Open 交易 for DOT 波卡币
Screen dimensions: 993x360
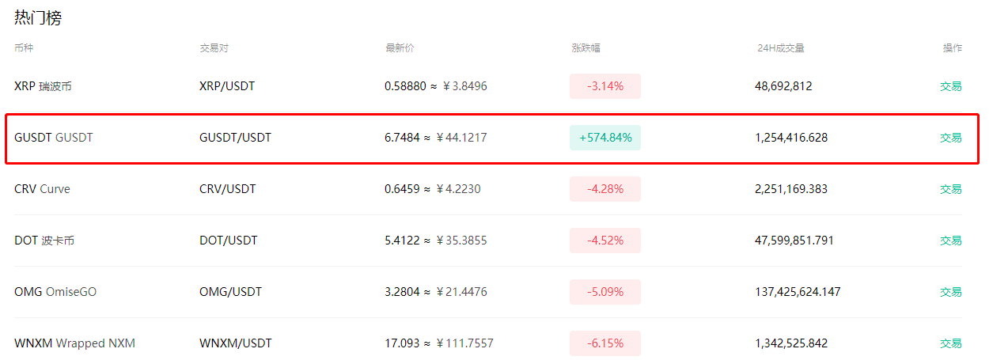click(x=950, y=241)
